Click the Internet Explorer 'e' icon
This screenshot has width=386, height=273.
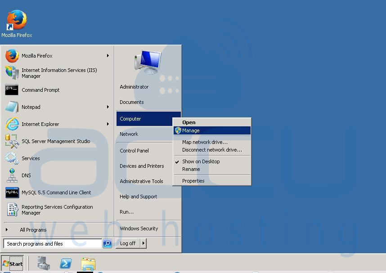(x=12, y=124)
